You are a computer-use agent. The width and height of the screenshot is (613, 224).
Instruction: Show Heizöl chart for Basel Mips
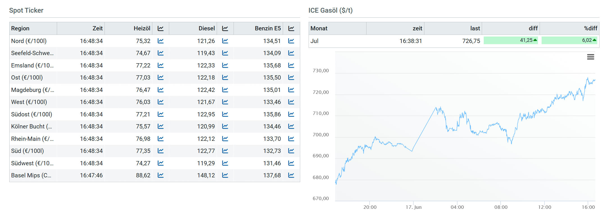point(160,175)
